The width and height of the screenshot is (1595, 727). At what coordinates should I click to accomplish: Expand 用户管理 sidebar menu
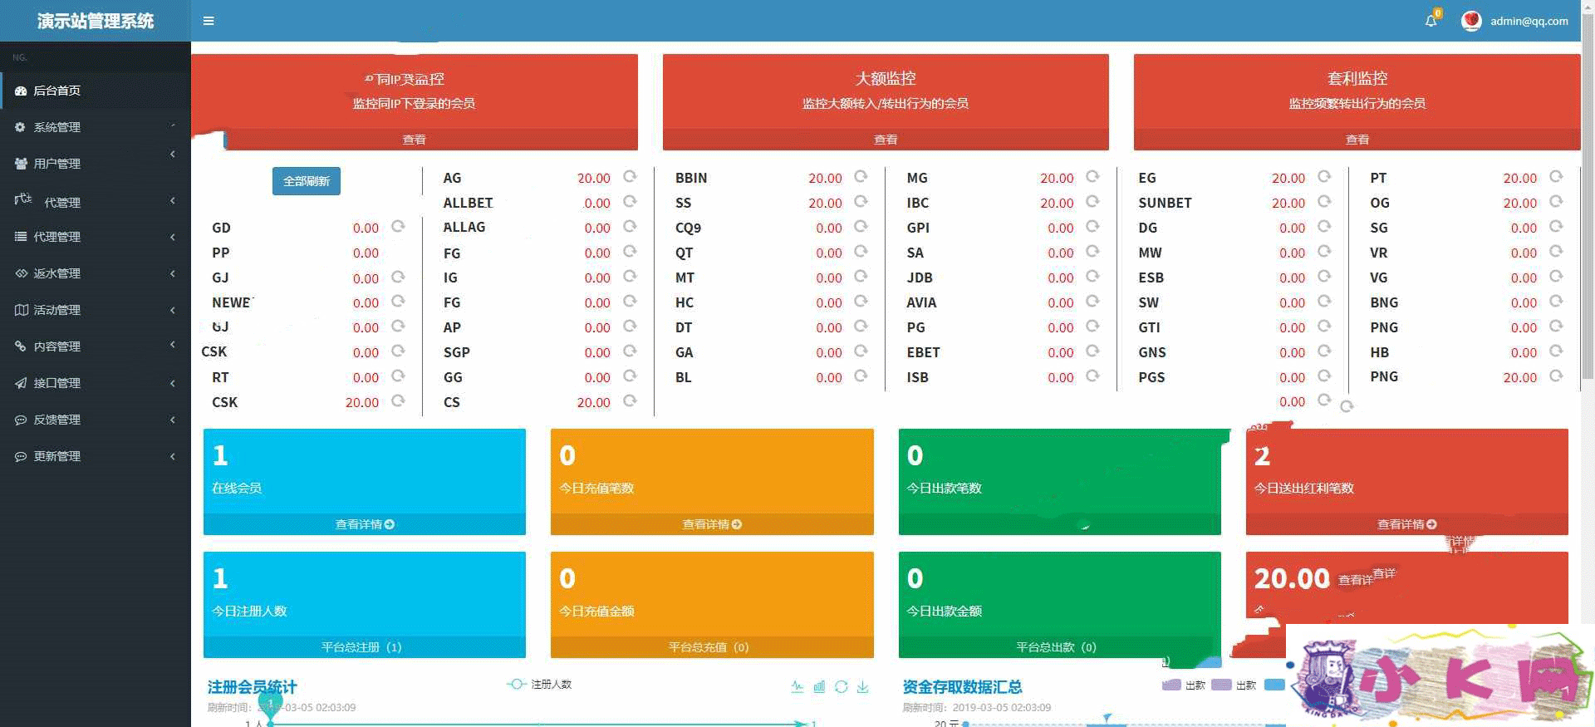coord(95,164)
